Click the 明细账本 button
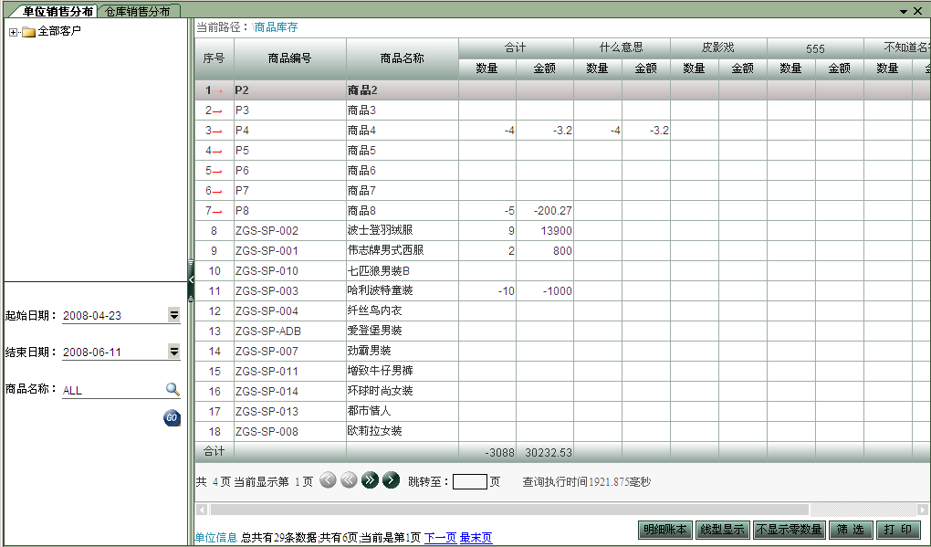Viewport: 931px width, 547px height. pos(664,530)
